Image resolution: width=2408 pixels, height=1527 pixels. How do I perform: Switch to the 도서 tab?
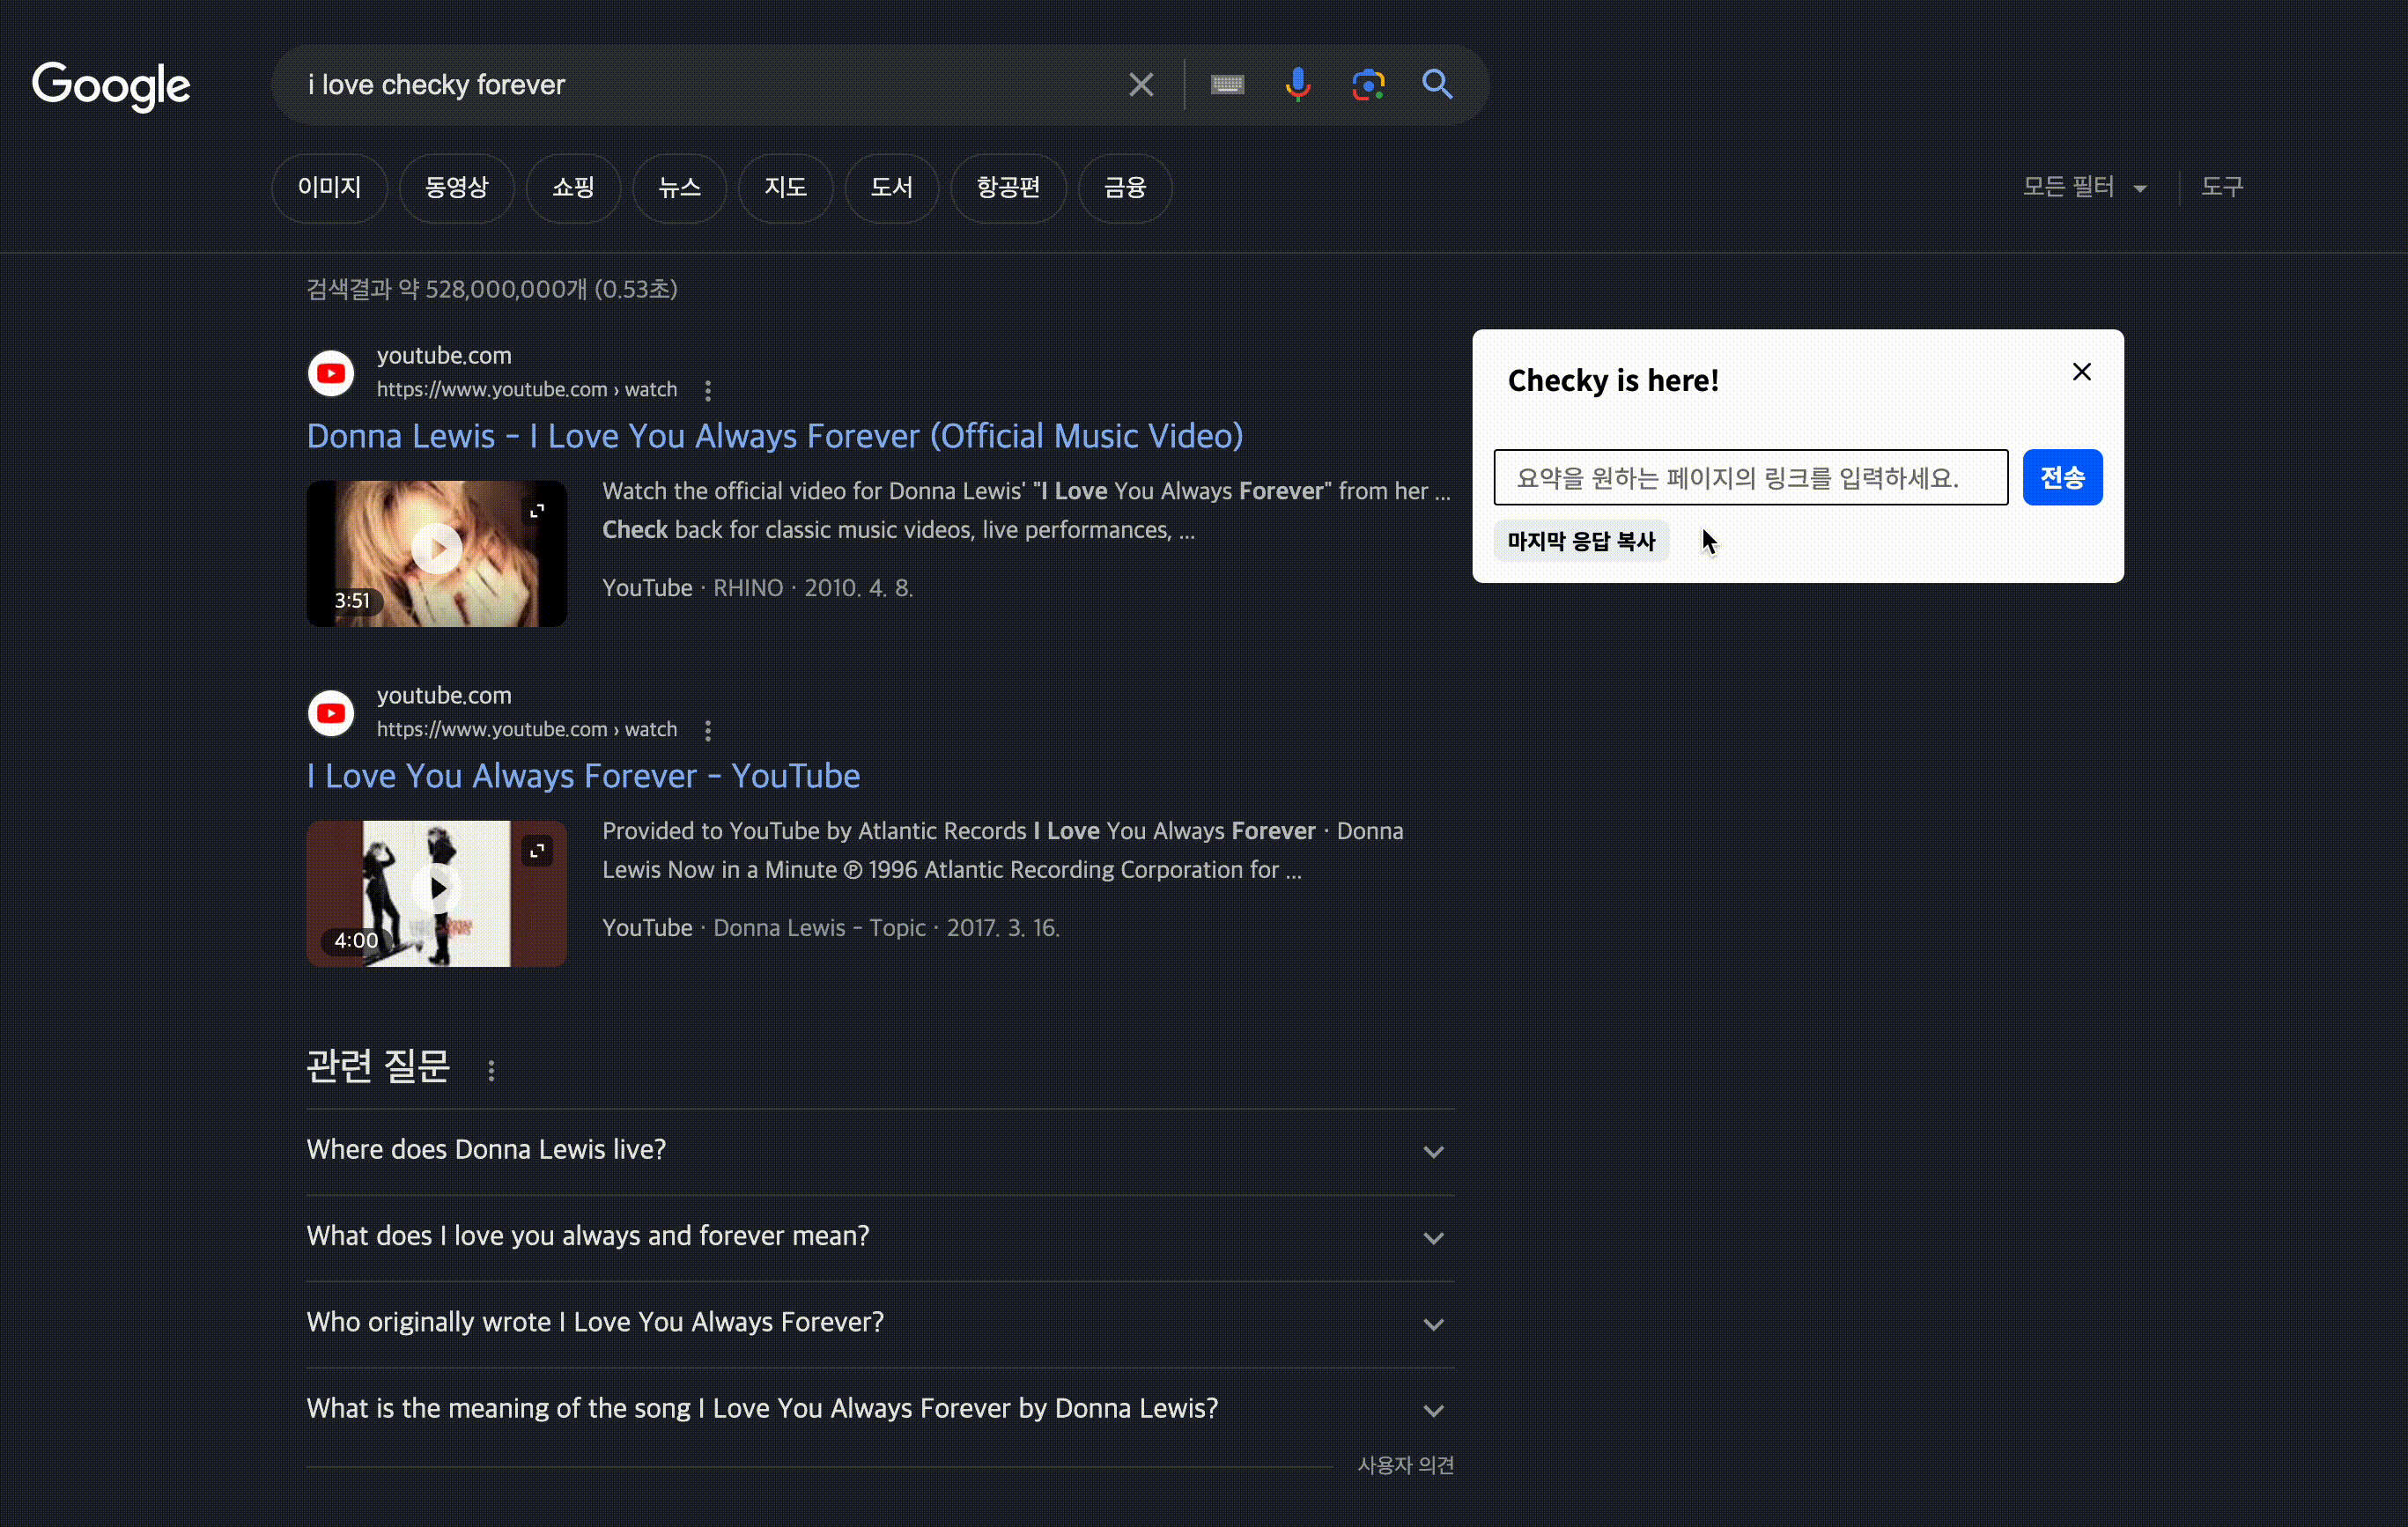891,188
